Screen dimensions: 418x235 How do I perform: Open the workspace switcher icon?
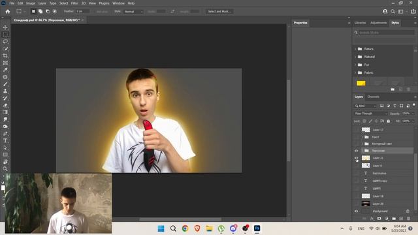400,12
